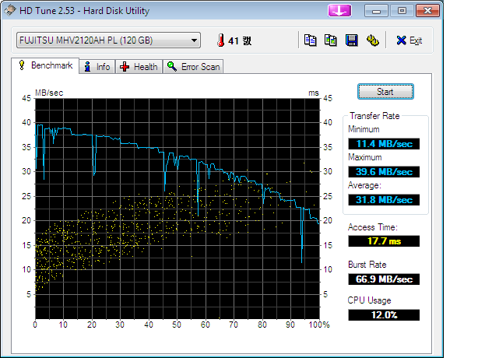Click the Transfer Rate group label
Screen dimensions: 478x358
(x=374, y=116)
